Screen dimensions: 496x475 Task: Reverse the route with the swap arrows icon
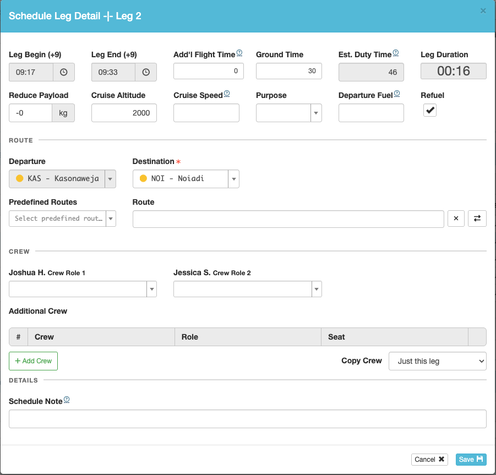(x=477, y=219)
